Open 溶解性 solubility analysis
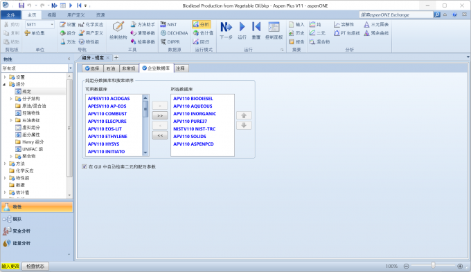Viewport: 471px width, 272px height. tap(344, 25)
